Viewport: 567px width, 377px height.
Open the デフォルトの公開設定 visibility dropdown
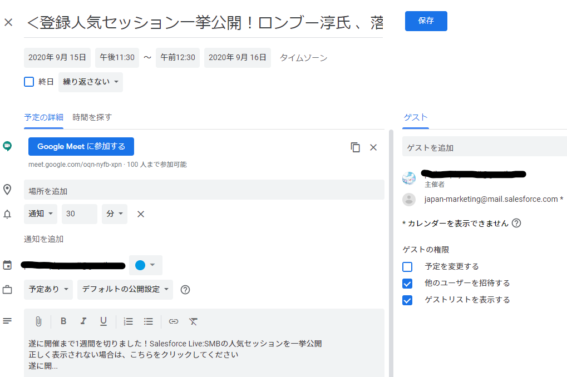coord(125,290)
